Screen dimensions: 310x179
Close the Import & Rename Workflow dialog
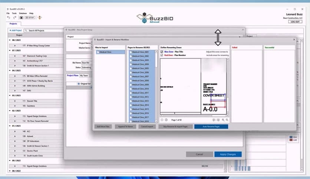tap(294, 40)
